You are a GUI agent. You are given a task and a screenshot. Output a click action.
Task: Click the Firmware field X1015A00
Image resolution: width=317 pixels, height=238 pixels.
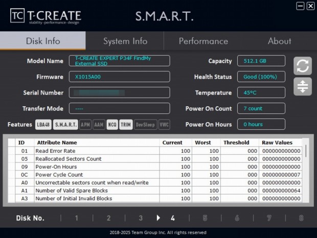click(x=119, y=77)
